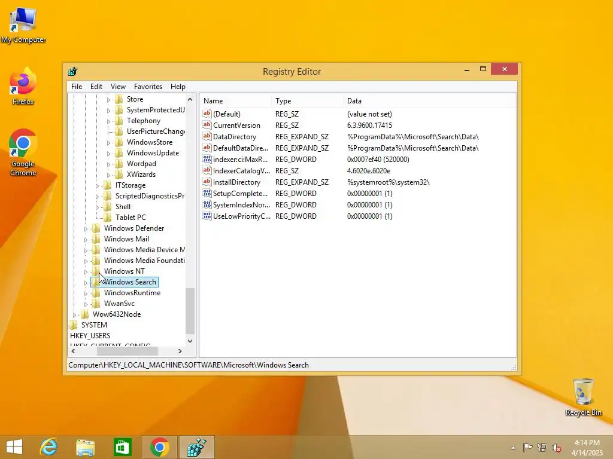The width and height of the screenshot is (613, 459).
Task: Expand the WindowsStore key
Action: click(x=109, y=143)
